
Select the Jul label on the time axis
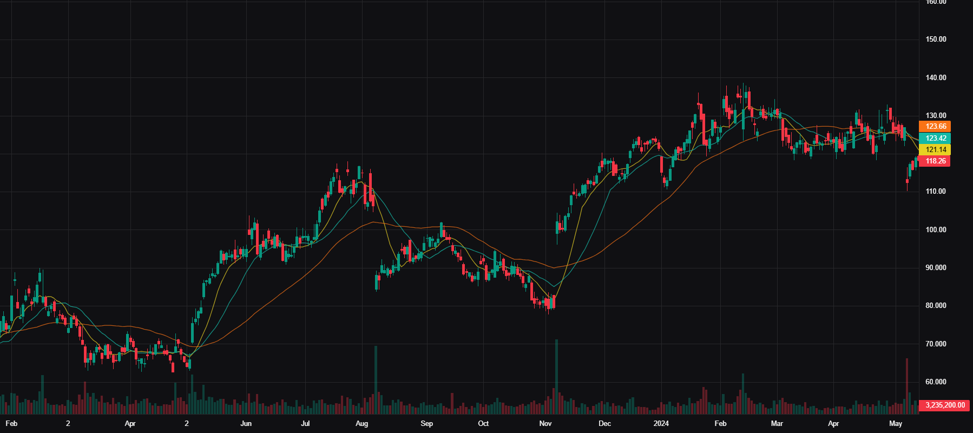305,424
